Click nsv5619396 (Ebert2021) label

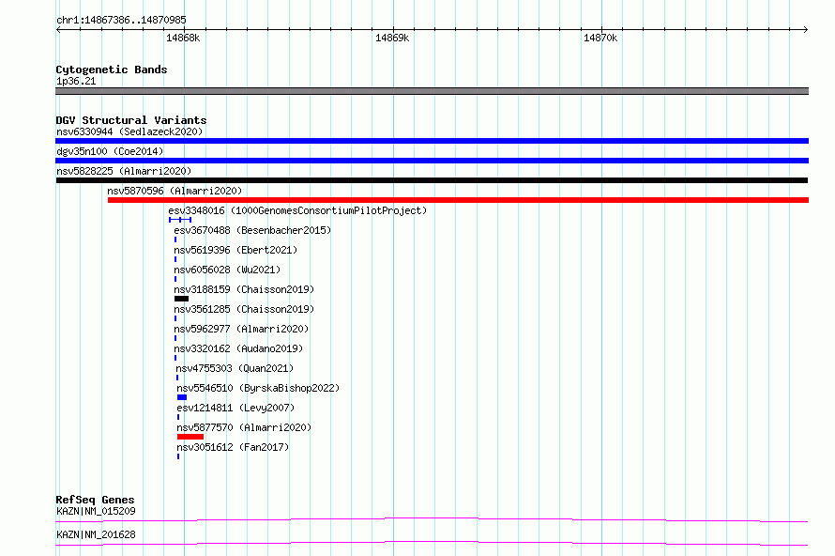(x=235, y=250)
